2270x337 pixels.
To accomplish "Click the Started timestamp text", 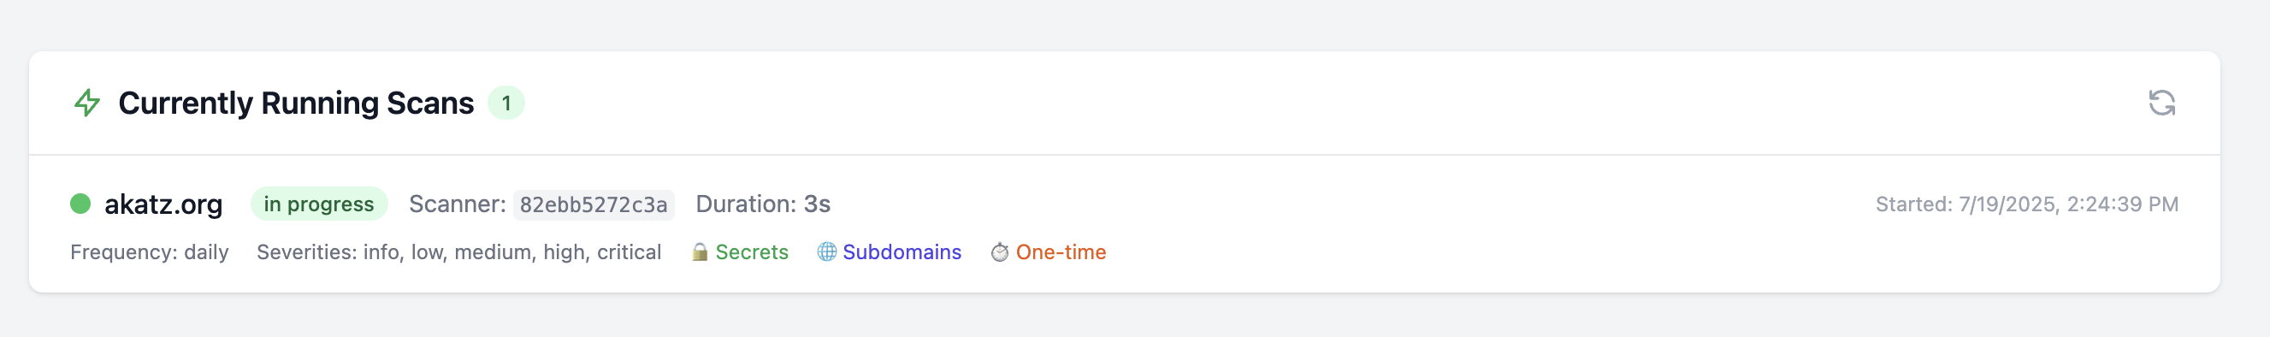I will coord(2026,204).
